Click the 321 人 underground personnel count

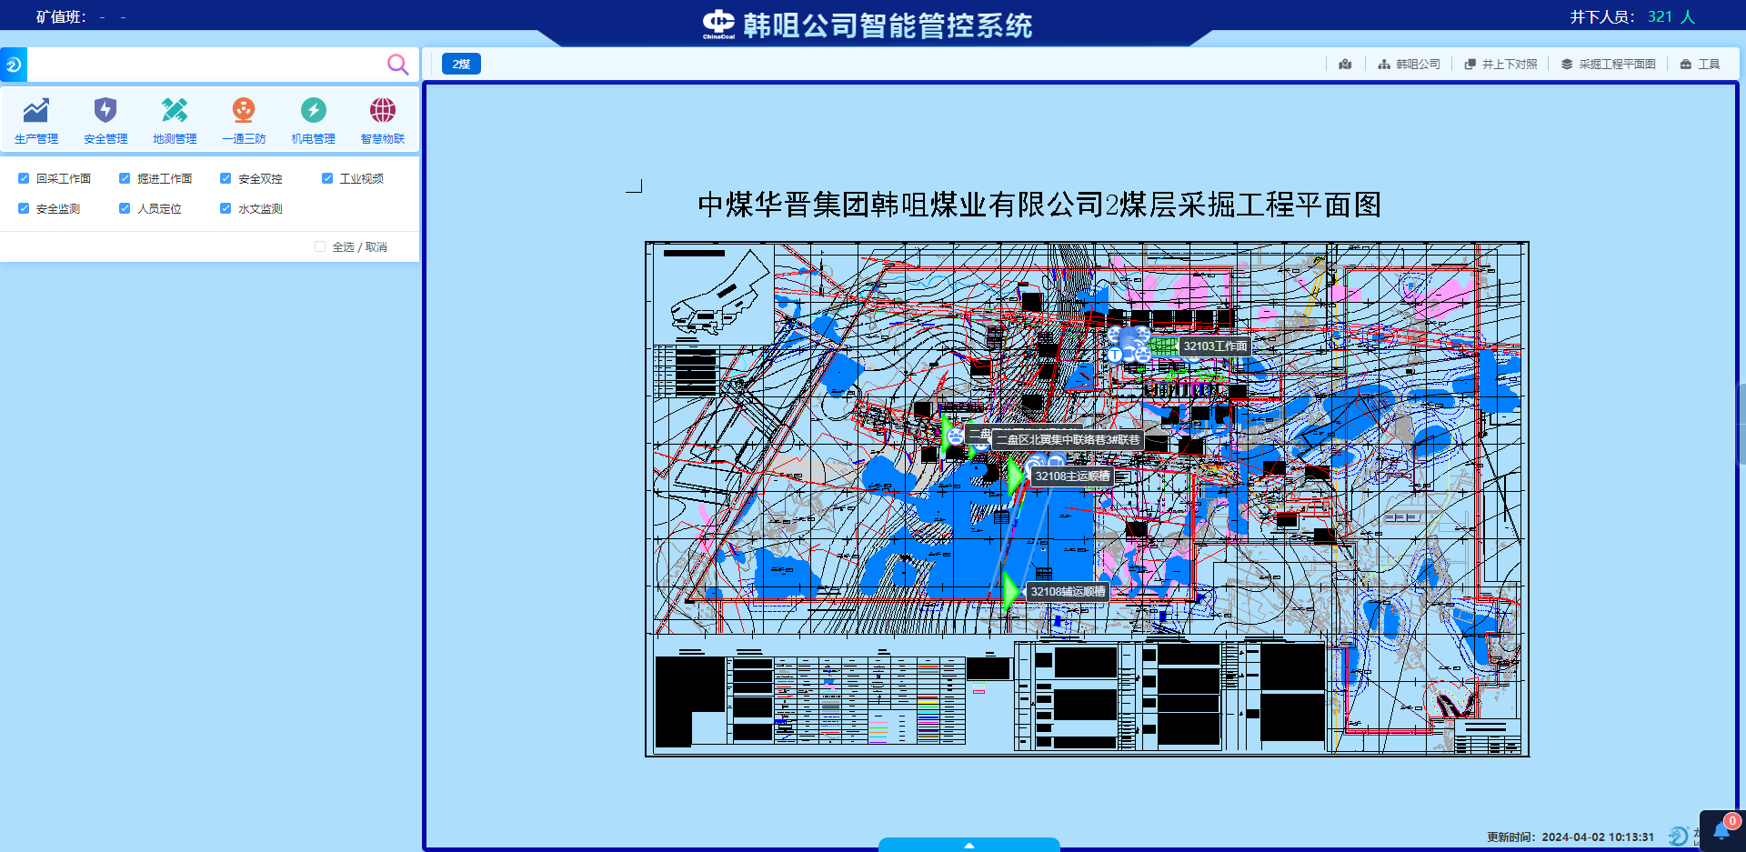(x=1671, y=16)
